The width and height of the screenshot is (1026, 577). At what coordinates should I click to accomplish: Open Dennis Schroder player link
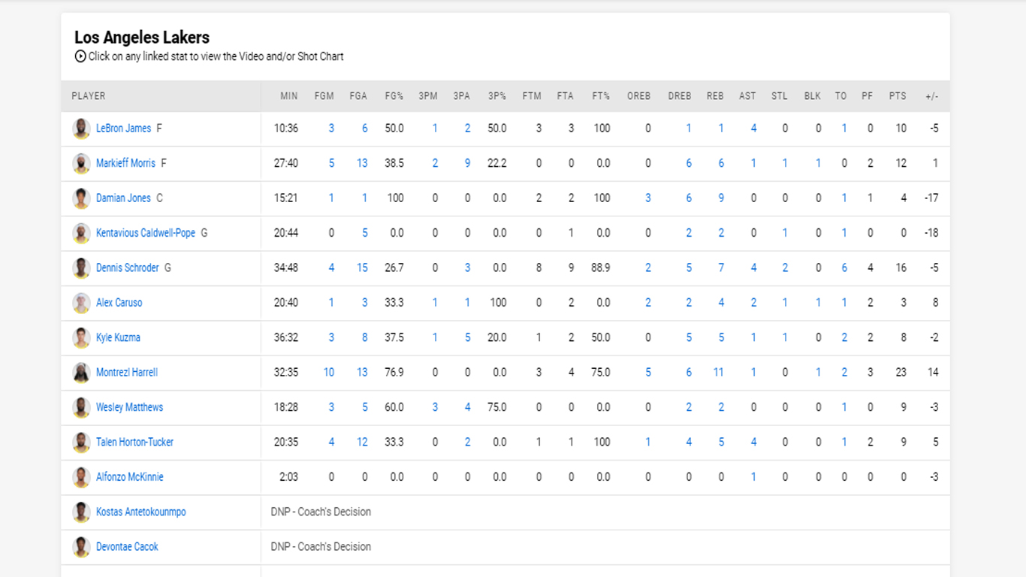click(x=128, y=267)
